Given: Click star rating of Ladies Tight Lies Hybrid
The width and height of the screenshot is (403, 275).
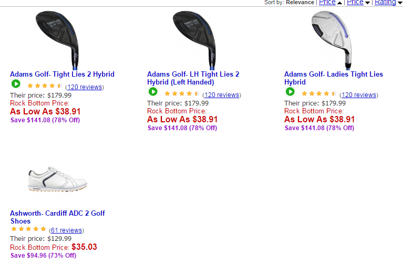Looking at the screenshot, I should tap(319, 94).
